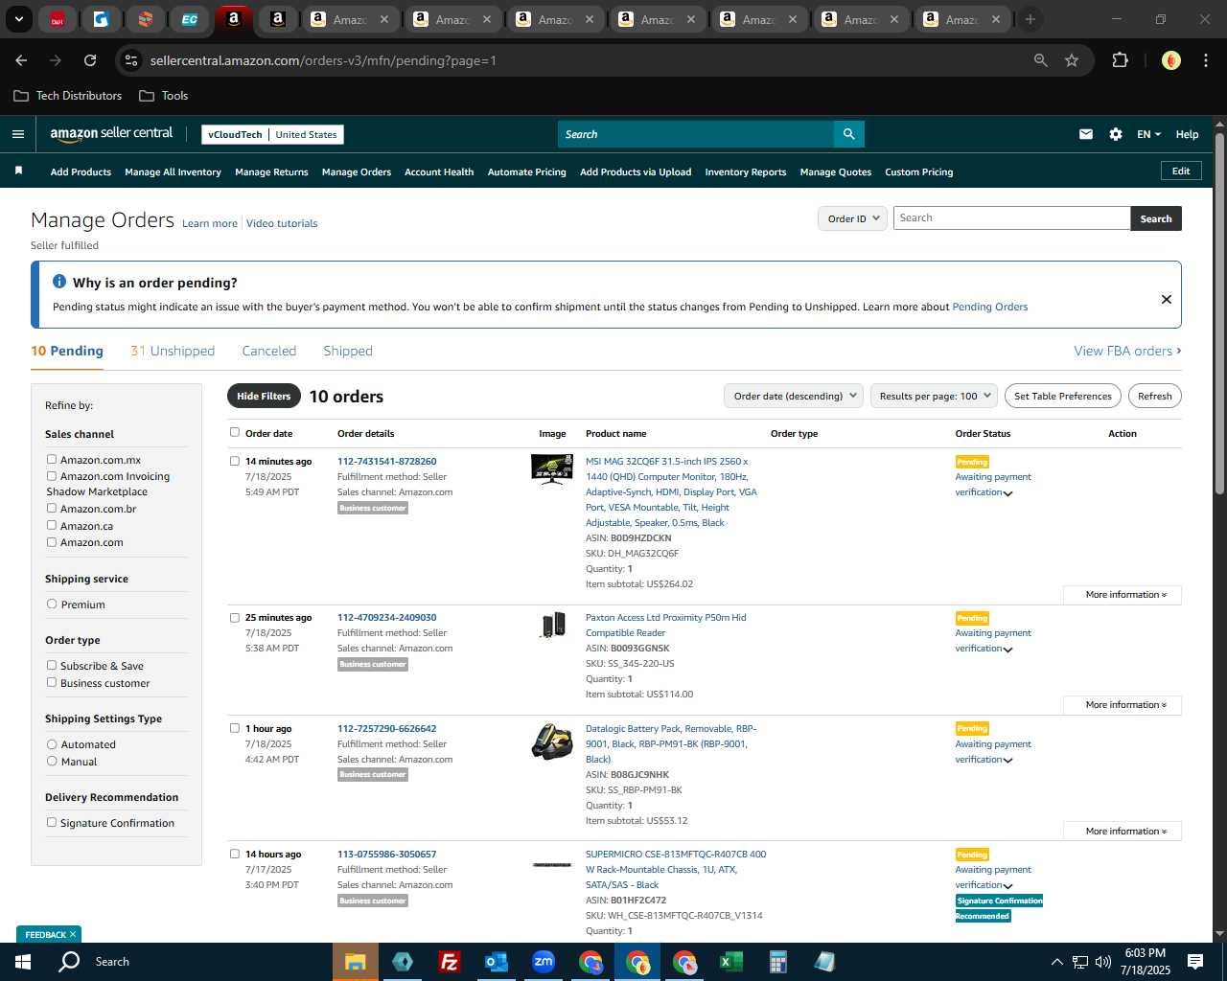Image resolution: width=1227 pixels, height=981 pixels.
Task: Expand More information for order 112-4709234-2409030
Action: pyautogui.click(x=1123, y=705)
